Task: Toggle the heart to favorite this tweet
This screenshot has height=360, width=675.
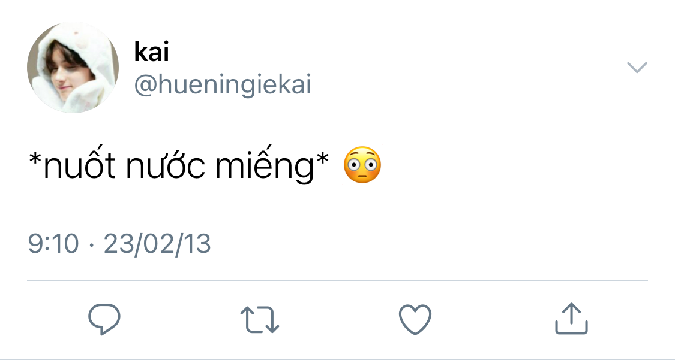Action: click(415, 319)
